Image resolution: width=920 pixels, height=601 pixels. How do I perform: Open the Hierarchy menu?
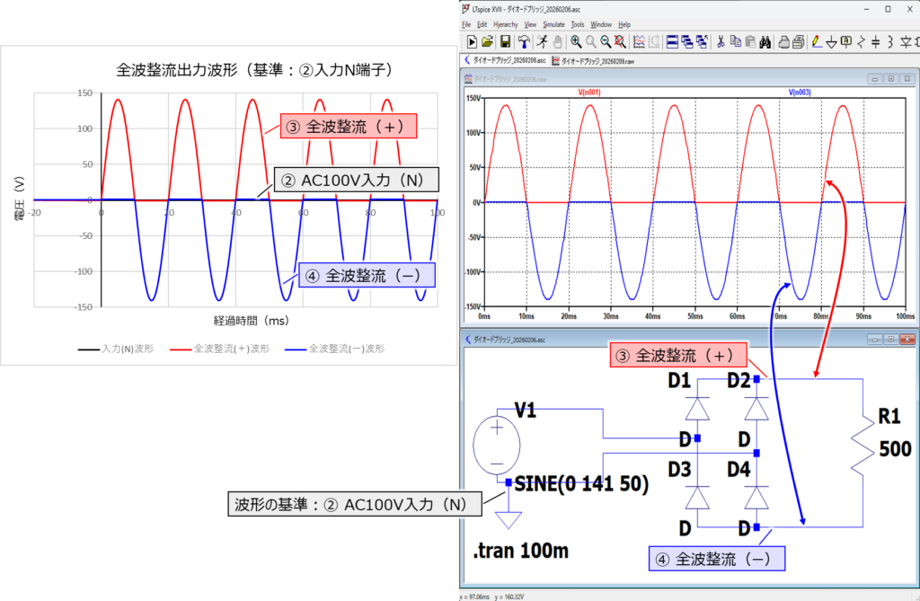point(506,24)
